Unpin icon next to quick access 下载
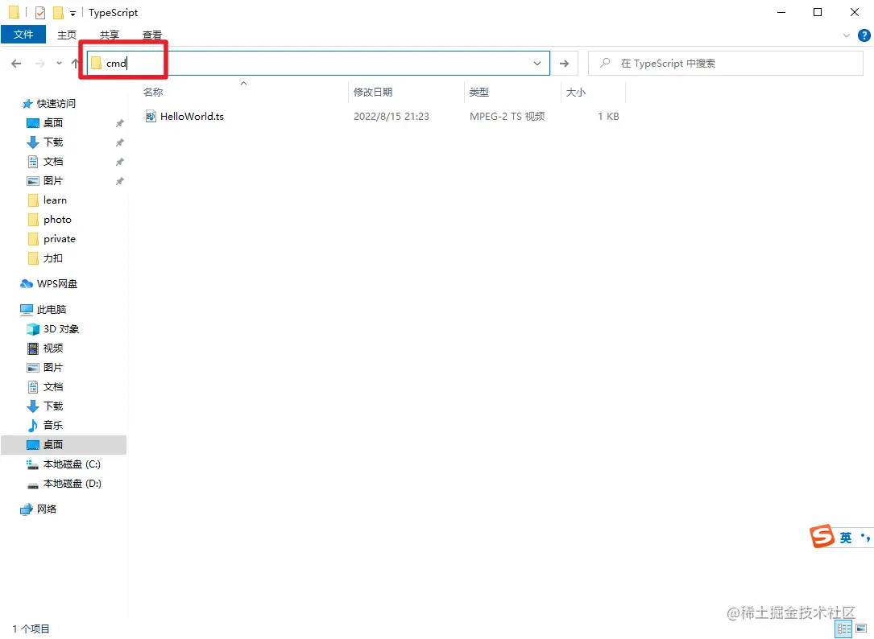 tap(119, 142)
